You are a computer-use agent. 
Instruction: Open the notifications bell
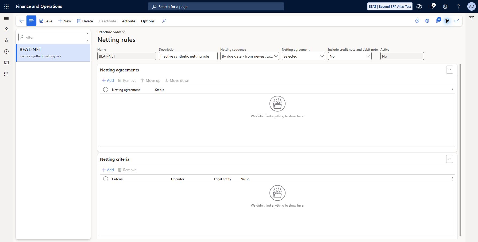(432, 7)
